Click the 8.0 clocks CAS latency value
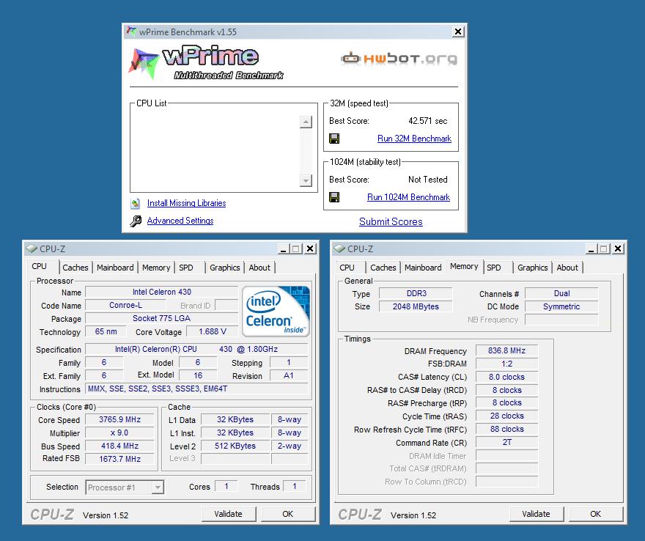 (x=506, y=377)
